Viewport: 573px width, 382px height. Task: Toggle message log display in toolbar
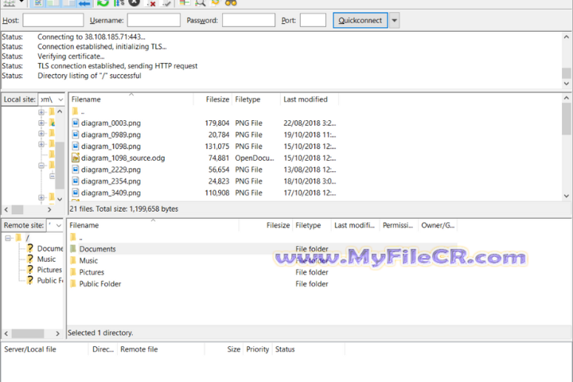point(37,2)
